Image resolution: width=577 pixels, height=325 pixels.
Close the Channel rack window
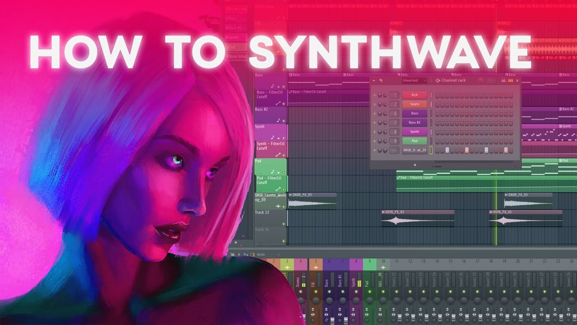click(x=517, y=80)
